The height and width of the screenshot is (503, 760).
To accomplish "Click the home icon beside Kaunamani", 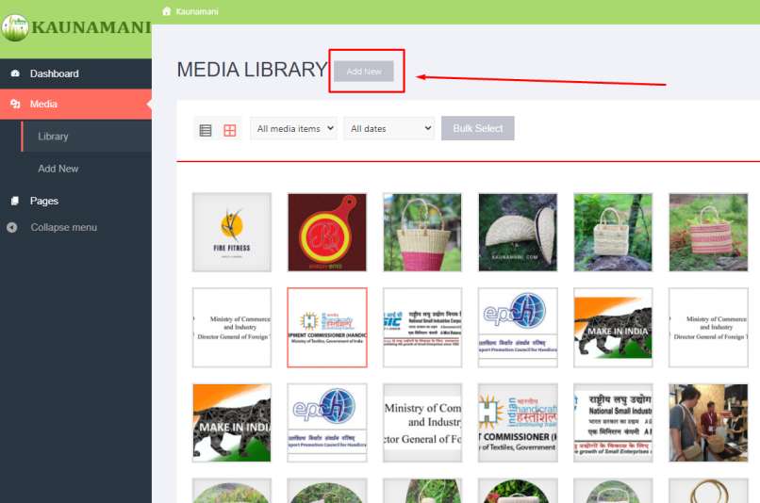I will 167,11.
